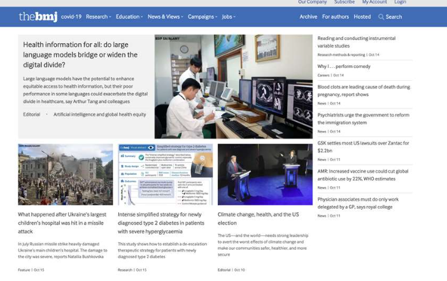The height and width of the screenshot is (281, 447).
Task: Click the search magnifier icon
Action: point(381,17)
